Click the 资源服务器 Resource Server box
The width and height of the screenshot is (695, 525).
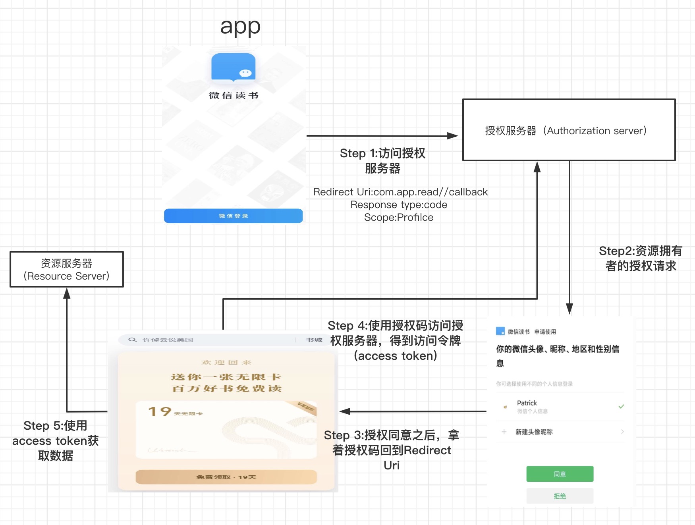click(67, 269)
